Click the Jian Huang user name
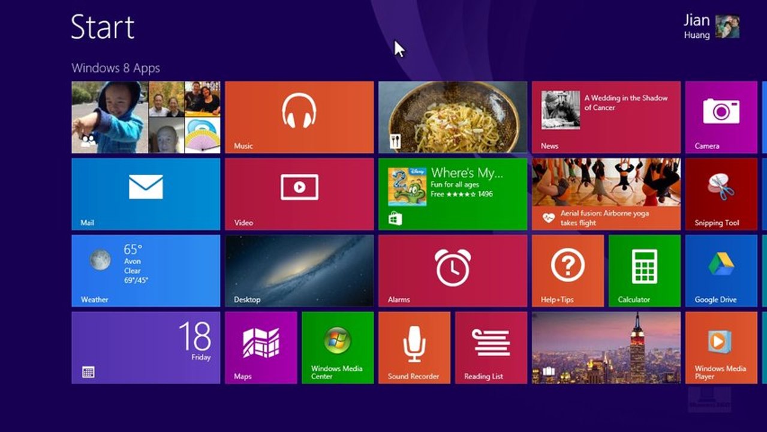Screen dimensions: 767x432 pyautogui.click(x=697, y=26)
